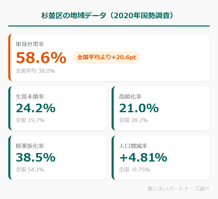218x199 pixels.
Task: Select the +4.81% figure
Action: click(143, 157)
